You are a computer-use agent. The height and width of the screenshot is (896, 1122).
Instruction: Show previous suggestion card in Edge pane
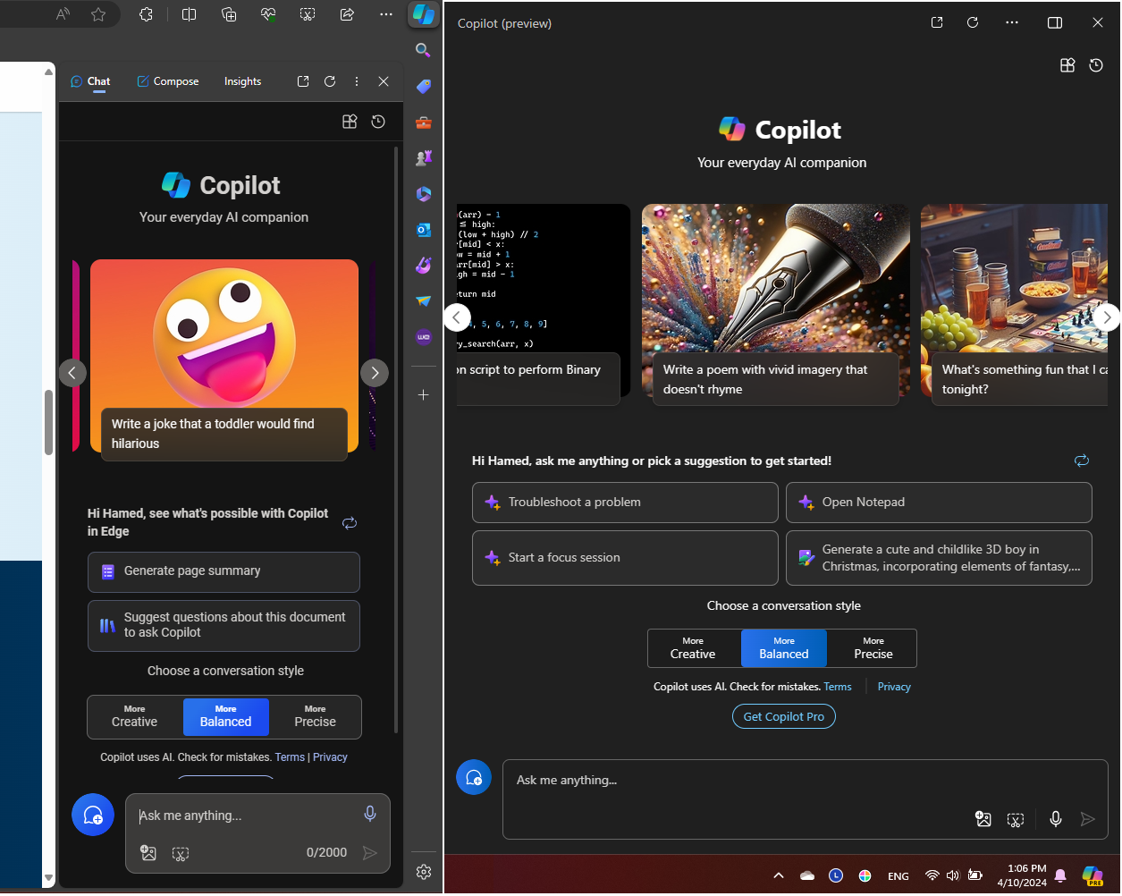[72, 373]
